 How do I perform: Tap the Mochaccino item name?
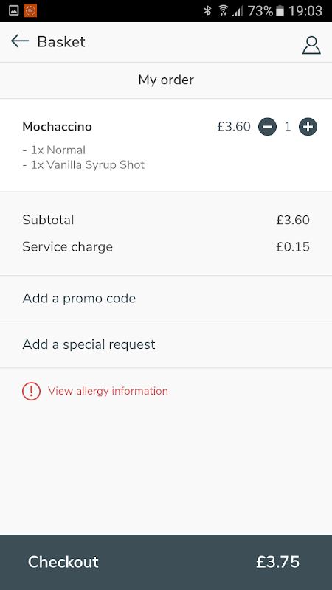58,127
